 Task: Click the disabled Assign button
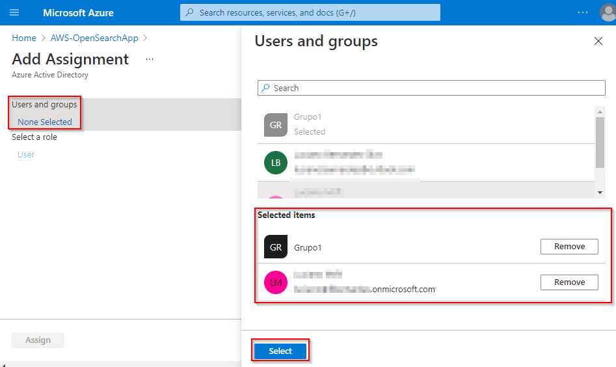tap(38, 340)
